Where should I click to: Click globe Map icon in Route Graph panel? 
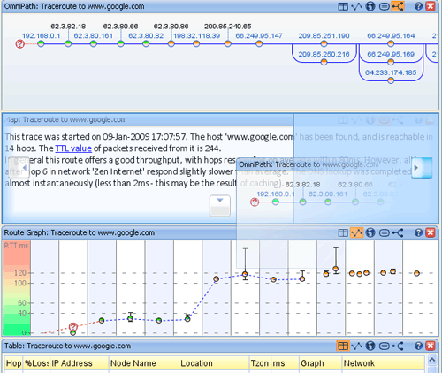(x=370, y=232)
